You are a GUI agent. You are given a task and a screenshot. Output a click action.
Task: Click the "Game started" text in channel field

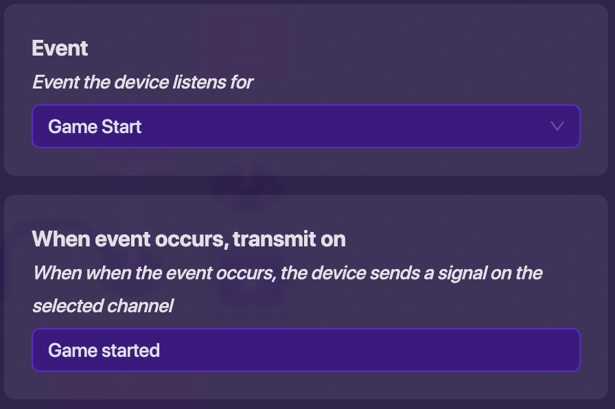pos(104,350)
